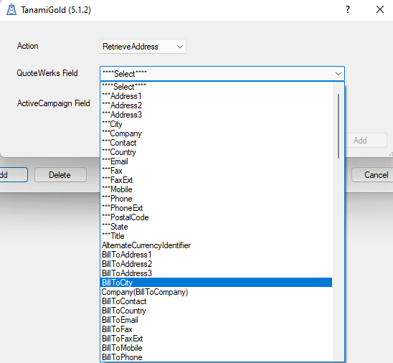Viewport: 393px width, 363px height.
Task: Choose BillToCountry in the list
Action: (x=216, y=311)
